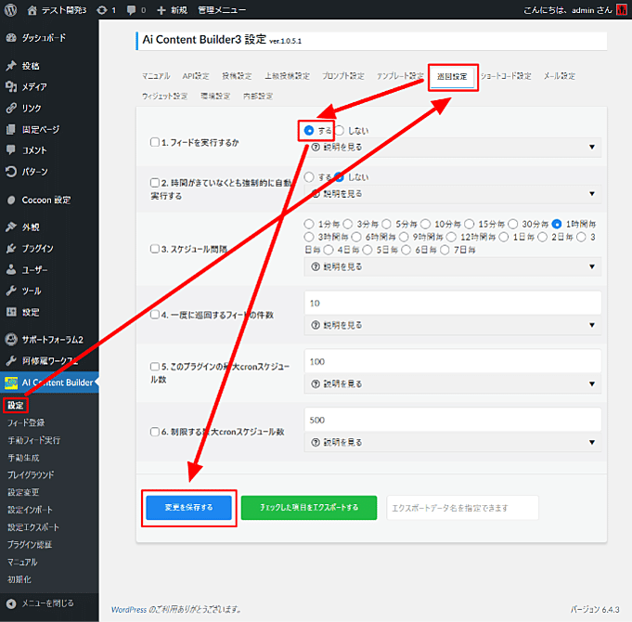Switch to the マニュアル tab
Screen dimensions: 632x622
pyautogui.click(x=156, y=76)
